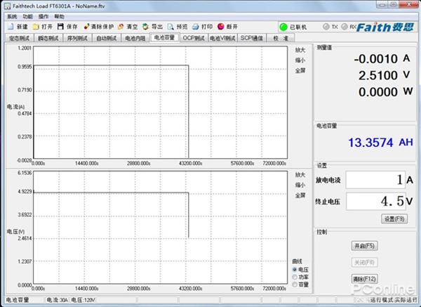Image resolution: width=421 pixels, height=307 pixels.
Task: Switch to the 电池内阻 tab
Action: point(135,38)
